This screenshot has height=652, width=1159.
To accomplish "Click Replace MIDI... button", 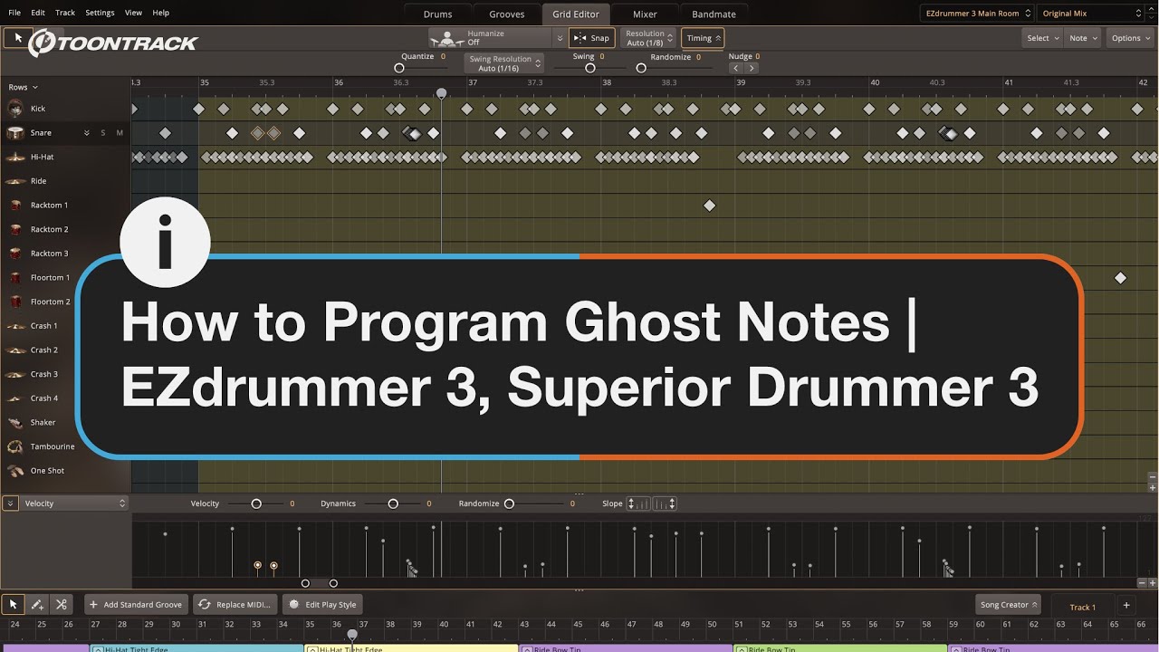I will (x=234, y=604).
